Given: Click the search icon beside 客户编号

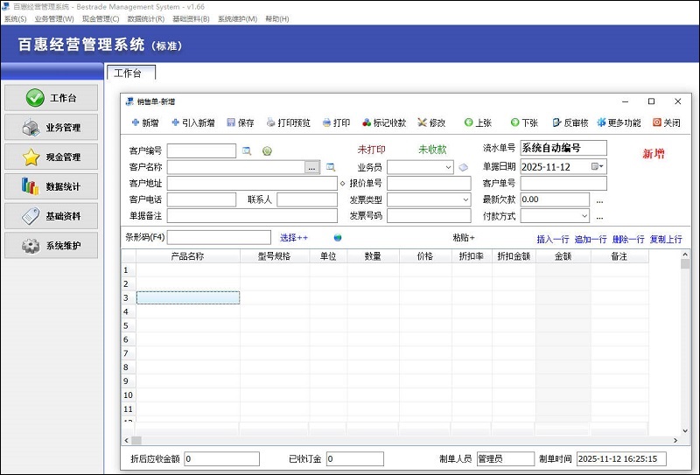Looking at the screenshot, I should [247, 150].
